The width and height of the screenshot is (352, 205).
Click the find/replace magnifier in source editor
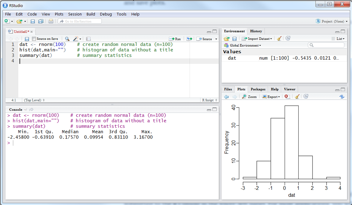(67, 39)
